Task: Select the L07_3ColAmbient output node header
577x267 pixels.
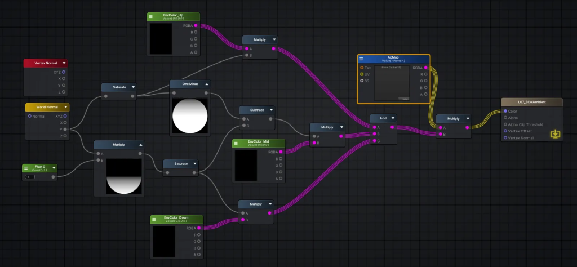Action: coord(531,102)
